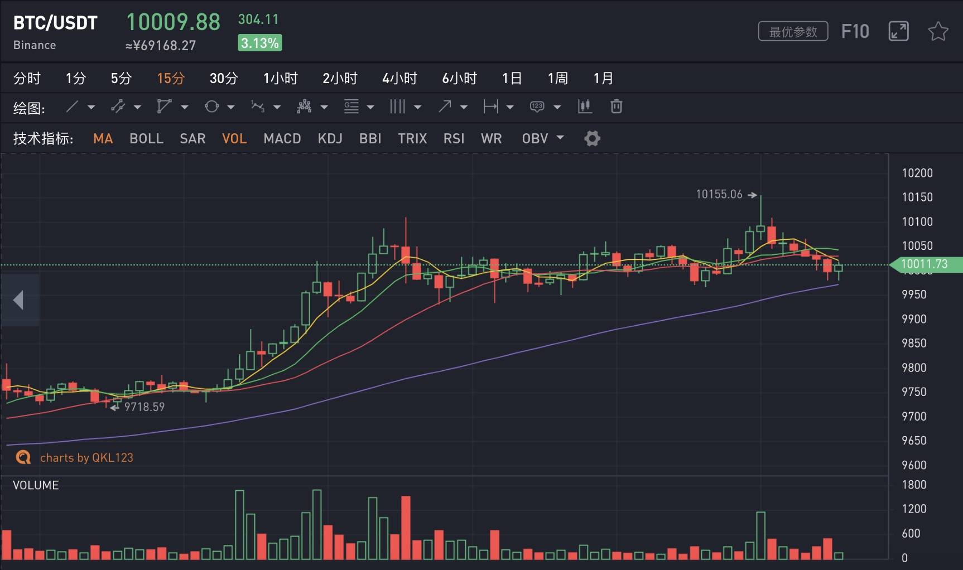Toggle the WR indicator
Screen dimensions: 963x570
(492, 138)
